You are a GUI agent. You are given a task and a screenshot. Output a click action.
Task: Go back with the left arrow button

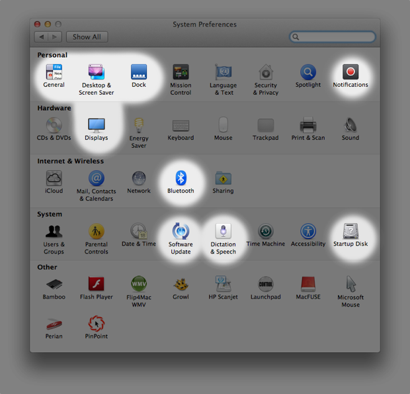[41, 37]
